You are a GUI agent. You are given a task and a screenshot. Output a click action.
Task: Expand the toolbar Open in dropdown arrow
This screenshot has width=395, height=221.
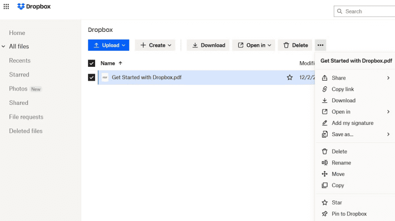coord(270,45)
